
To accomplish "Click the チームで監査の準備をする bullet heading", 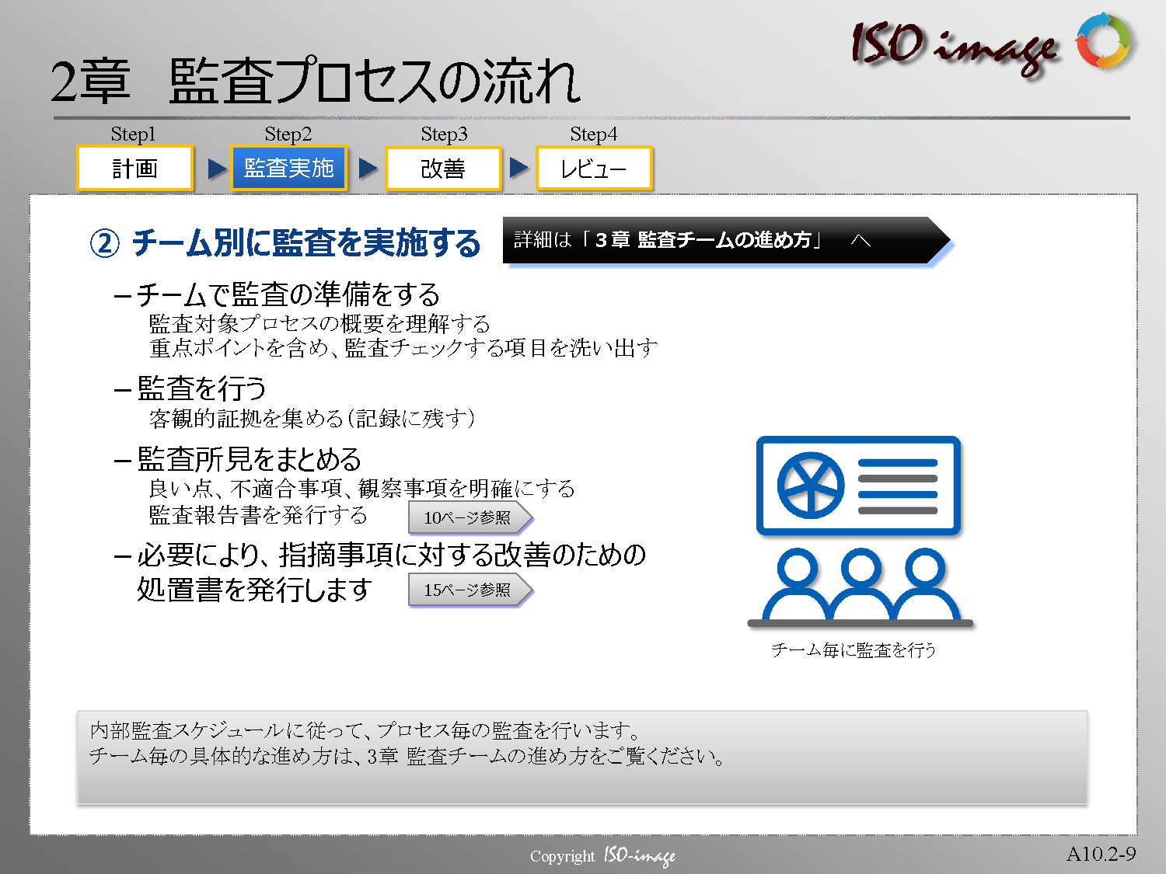I will coord(288,295).
